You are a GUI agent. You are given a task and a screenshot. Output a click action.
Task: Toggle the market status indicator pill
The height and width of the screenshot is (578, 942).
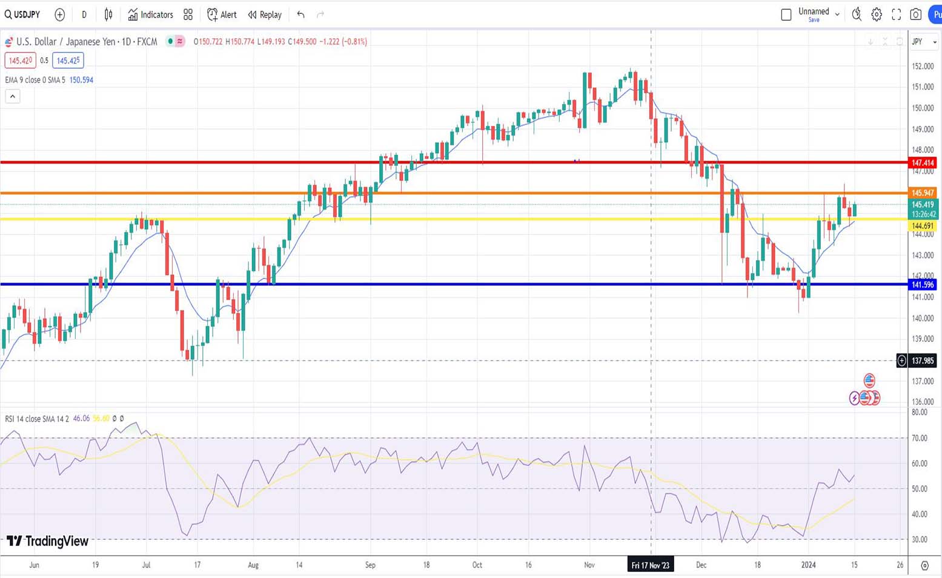[176, 41]
